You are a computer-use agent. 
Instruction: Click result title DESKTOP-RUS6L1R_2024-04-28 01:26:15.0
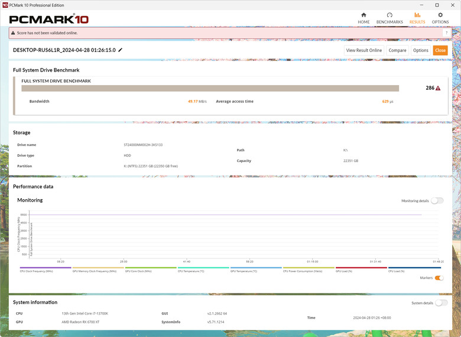pos(64,50)
